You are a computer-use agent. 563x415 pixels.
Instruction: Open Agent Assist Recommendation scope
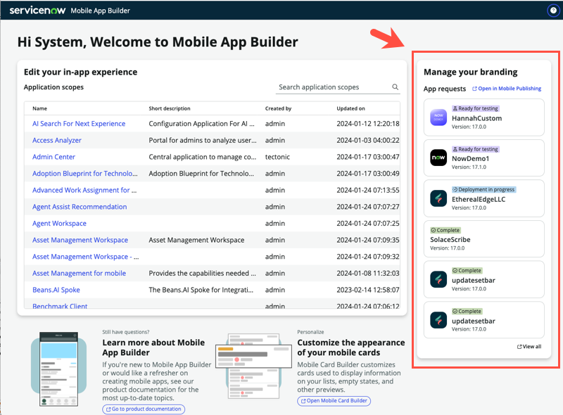tap(80, 207)
